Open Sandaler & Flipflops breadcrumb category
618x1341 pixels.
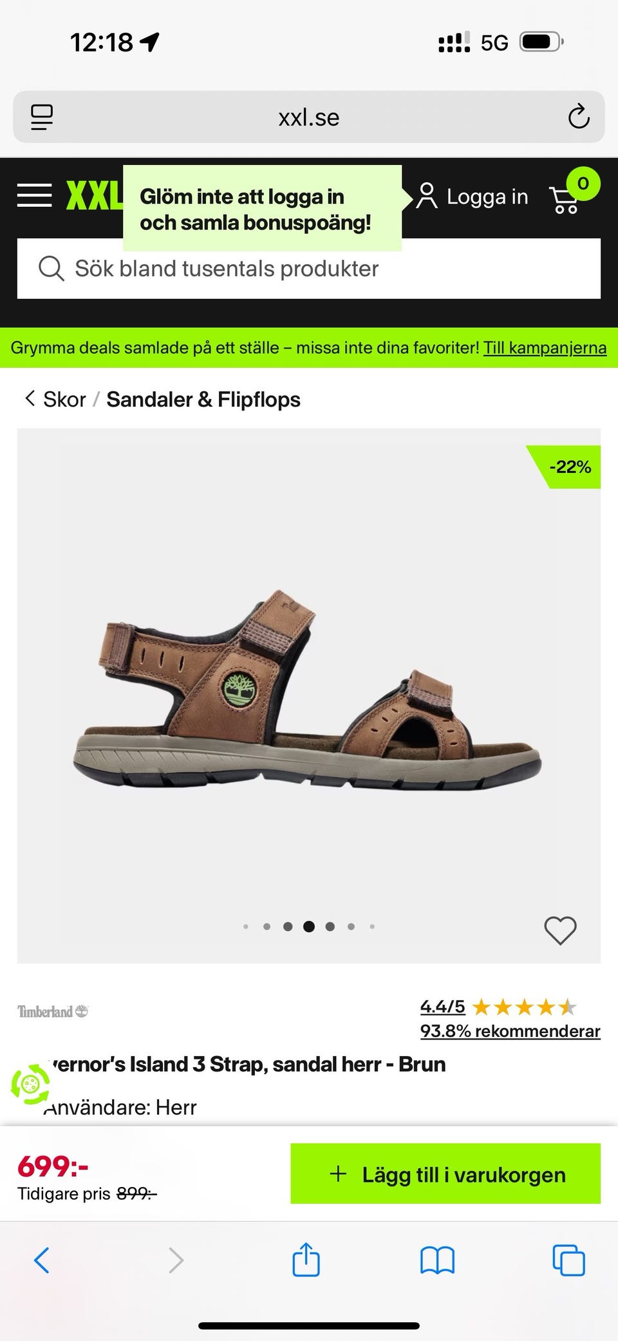tap(203, 400)
